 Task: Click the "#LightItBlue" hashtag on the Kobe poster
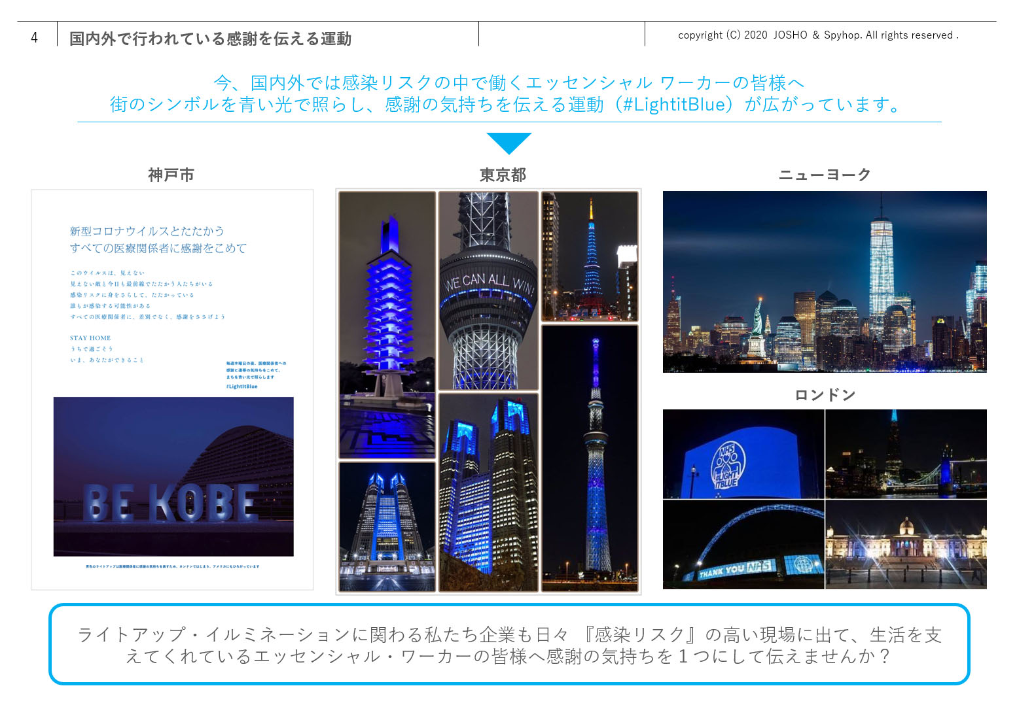point(241,387)
